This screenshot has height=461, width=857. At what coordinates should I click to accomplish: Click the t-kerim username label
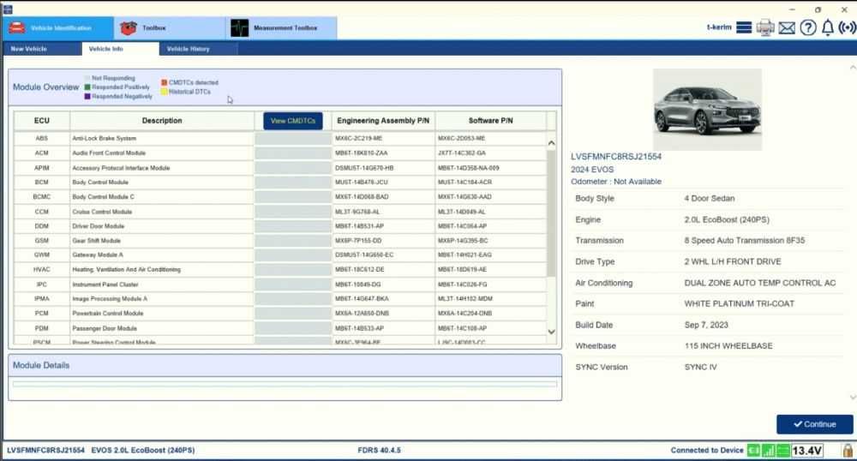pyautogui.click(x=719, y=27)
